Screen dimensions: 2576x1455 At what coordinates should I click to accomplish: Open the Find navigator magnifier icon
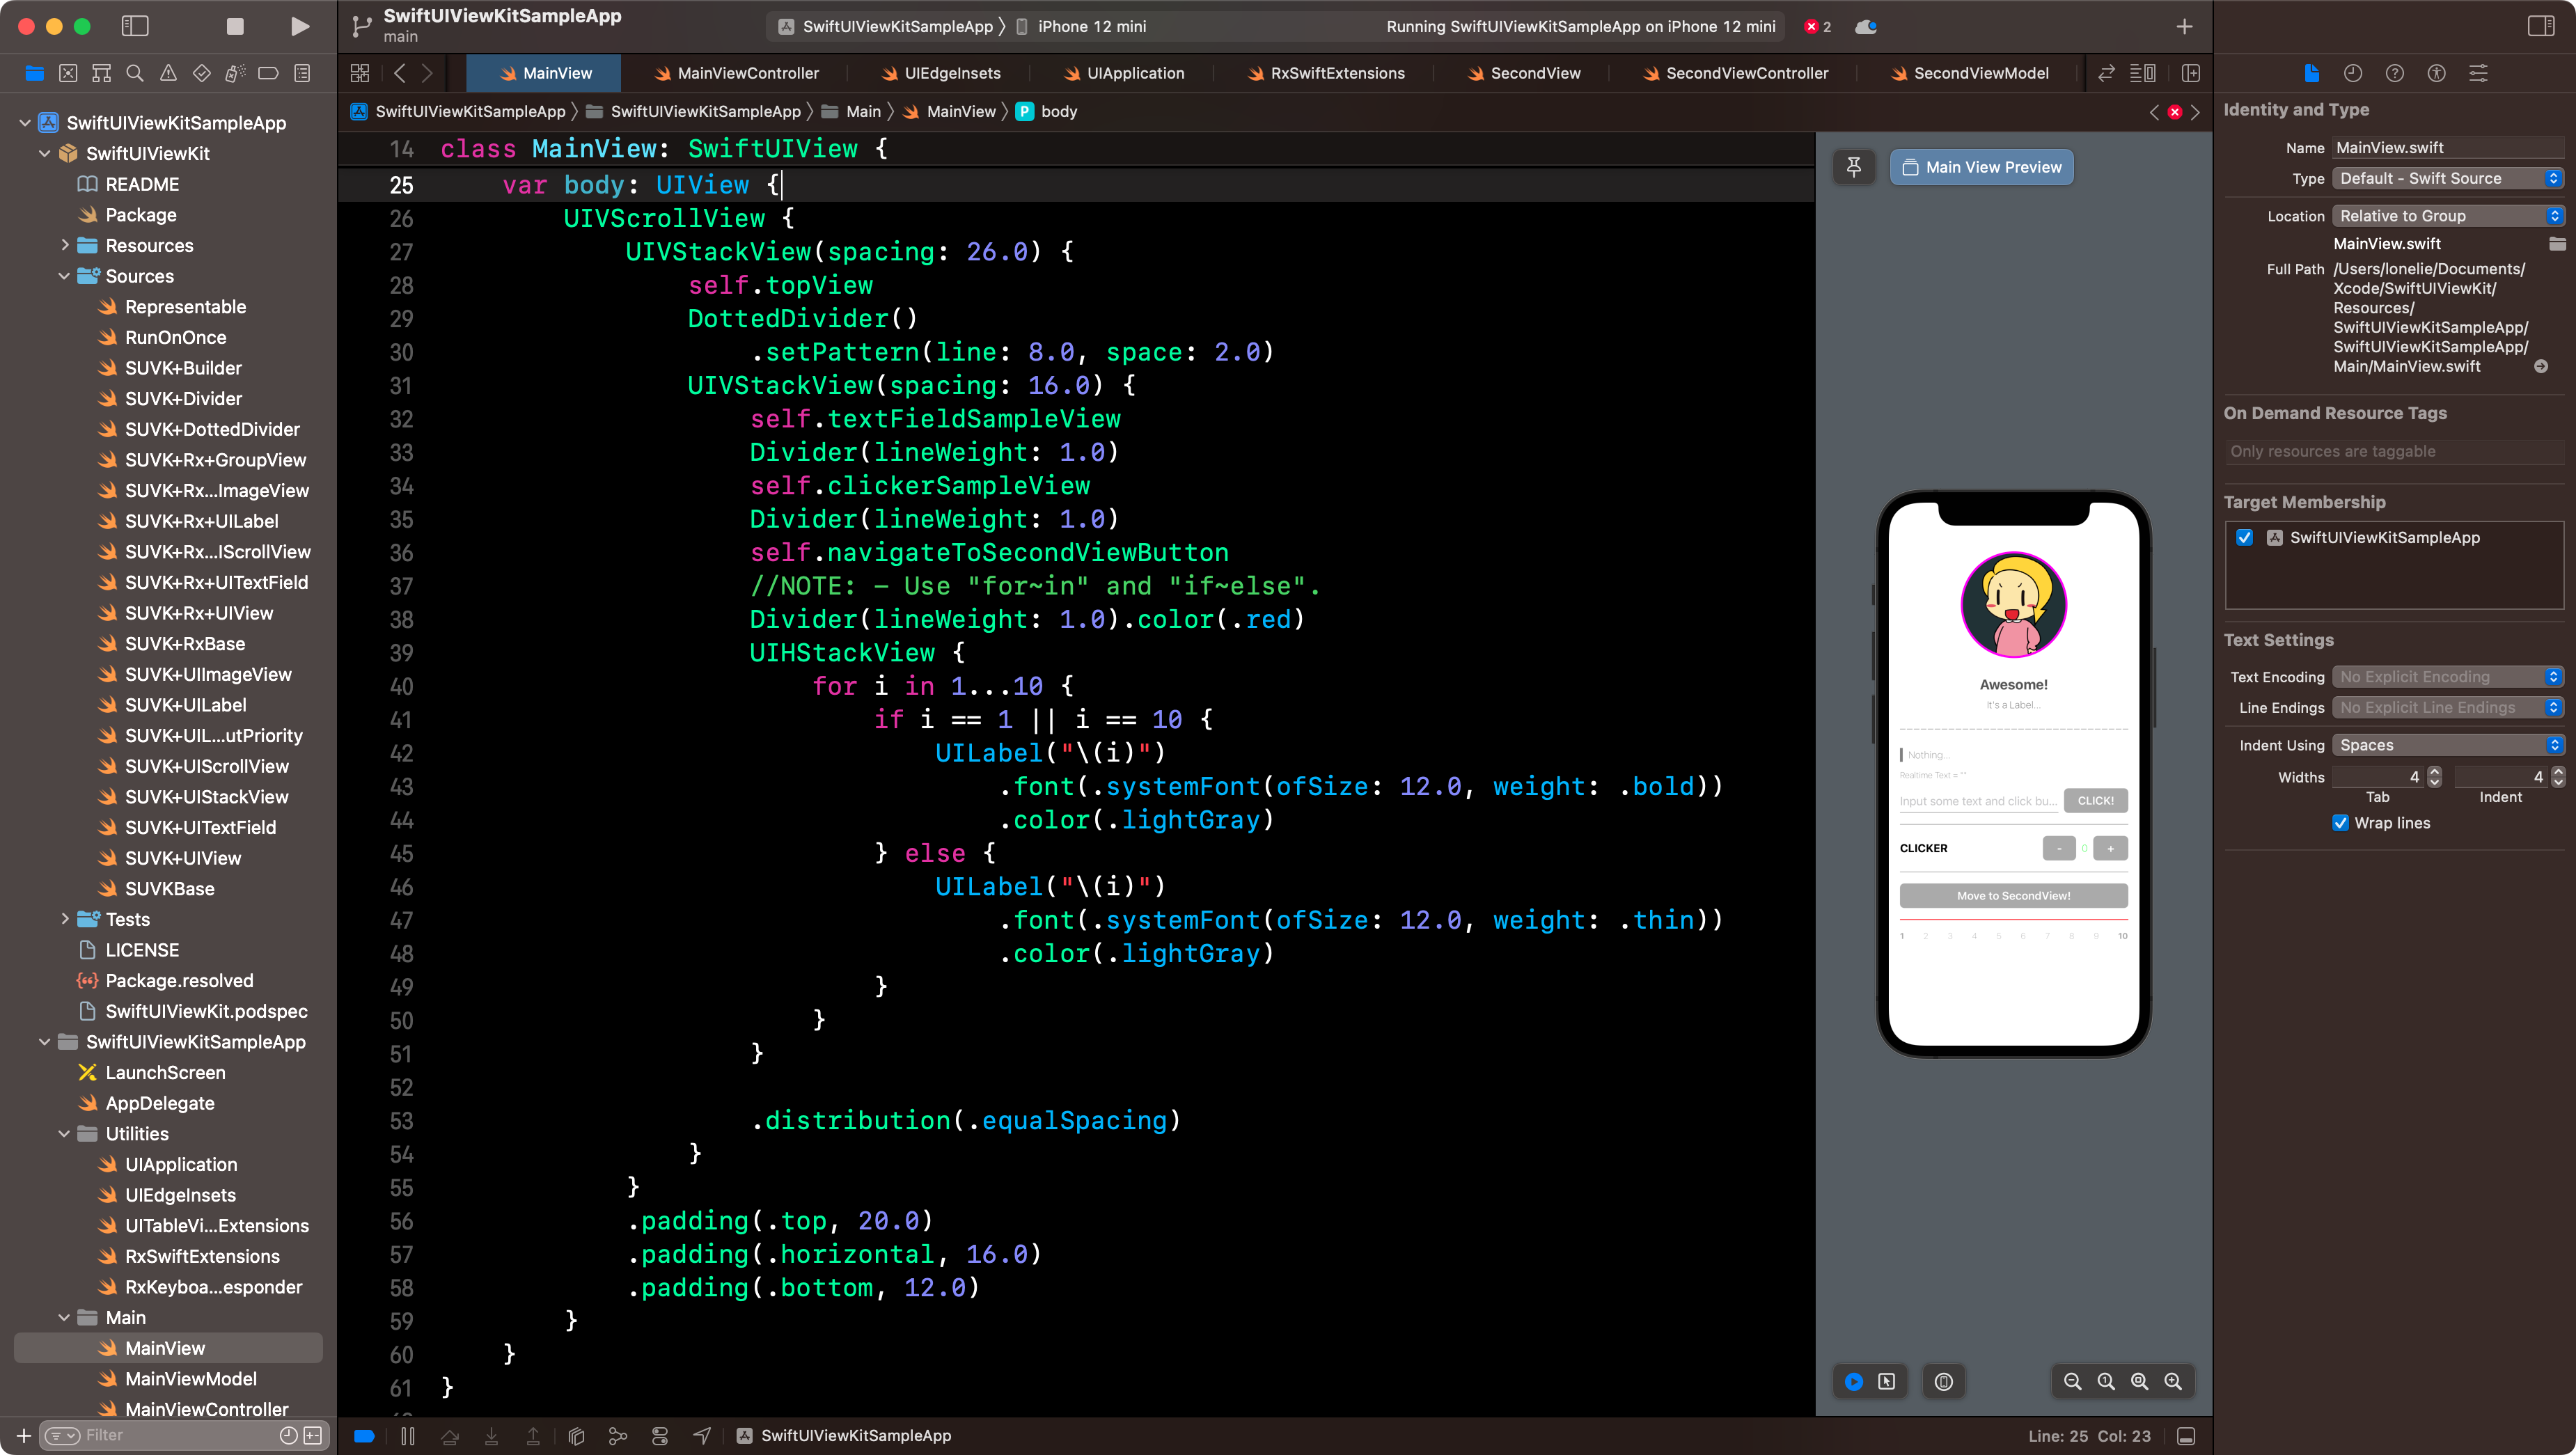(x=135, y=73)
